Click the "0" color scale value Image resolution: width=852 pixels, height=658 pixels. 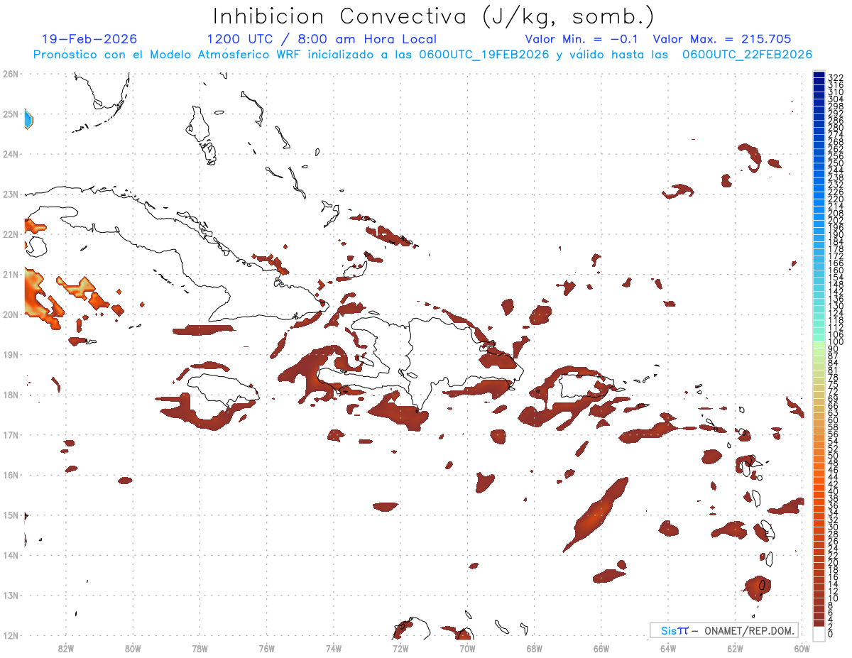tap(831, 634)
